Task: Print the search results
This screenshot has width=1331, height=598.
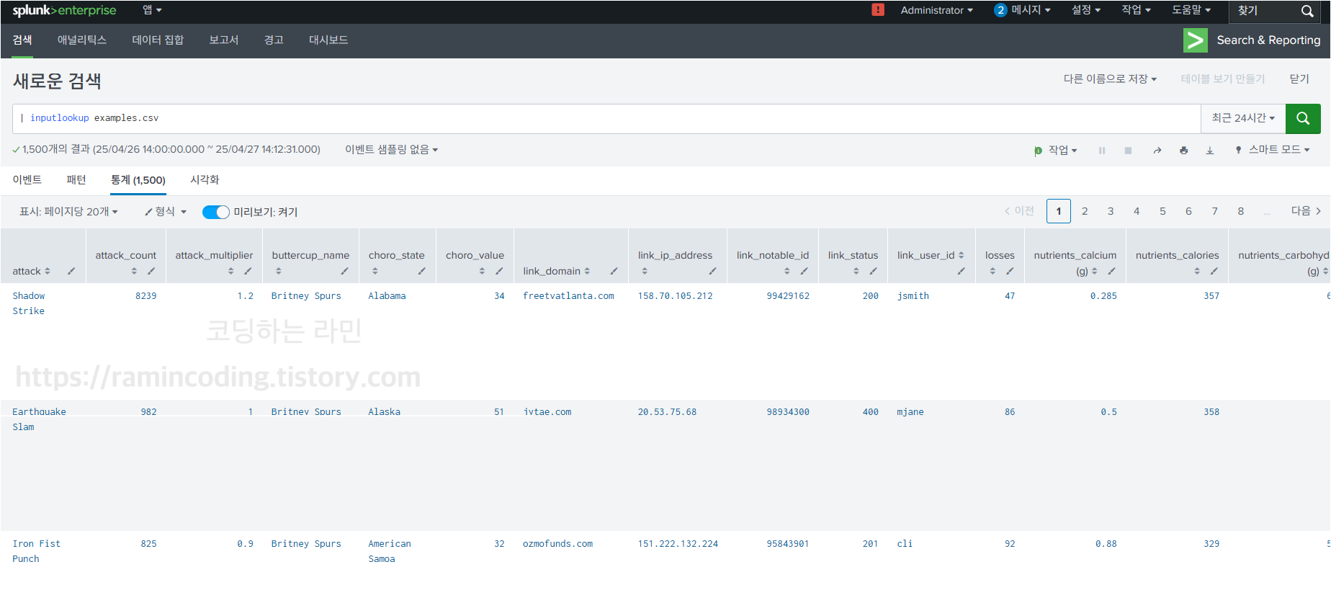Action: pyautogui.click(x=1183, y=151)
